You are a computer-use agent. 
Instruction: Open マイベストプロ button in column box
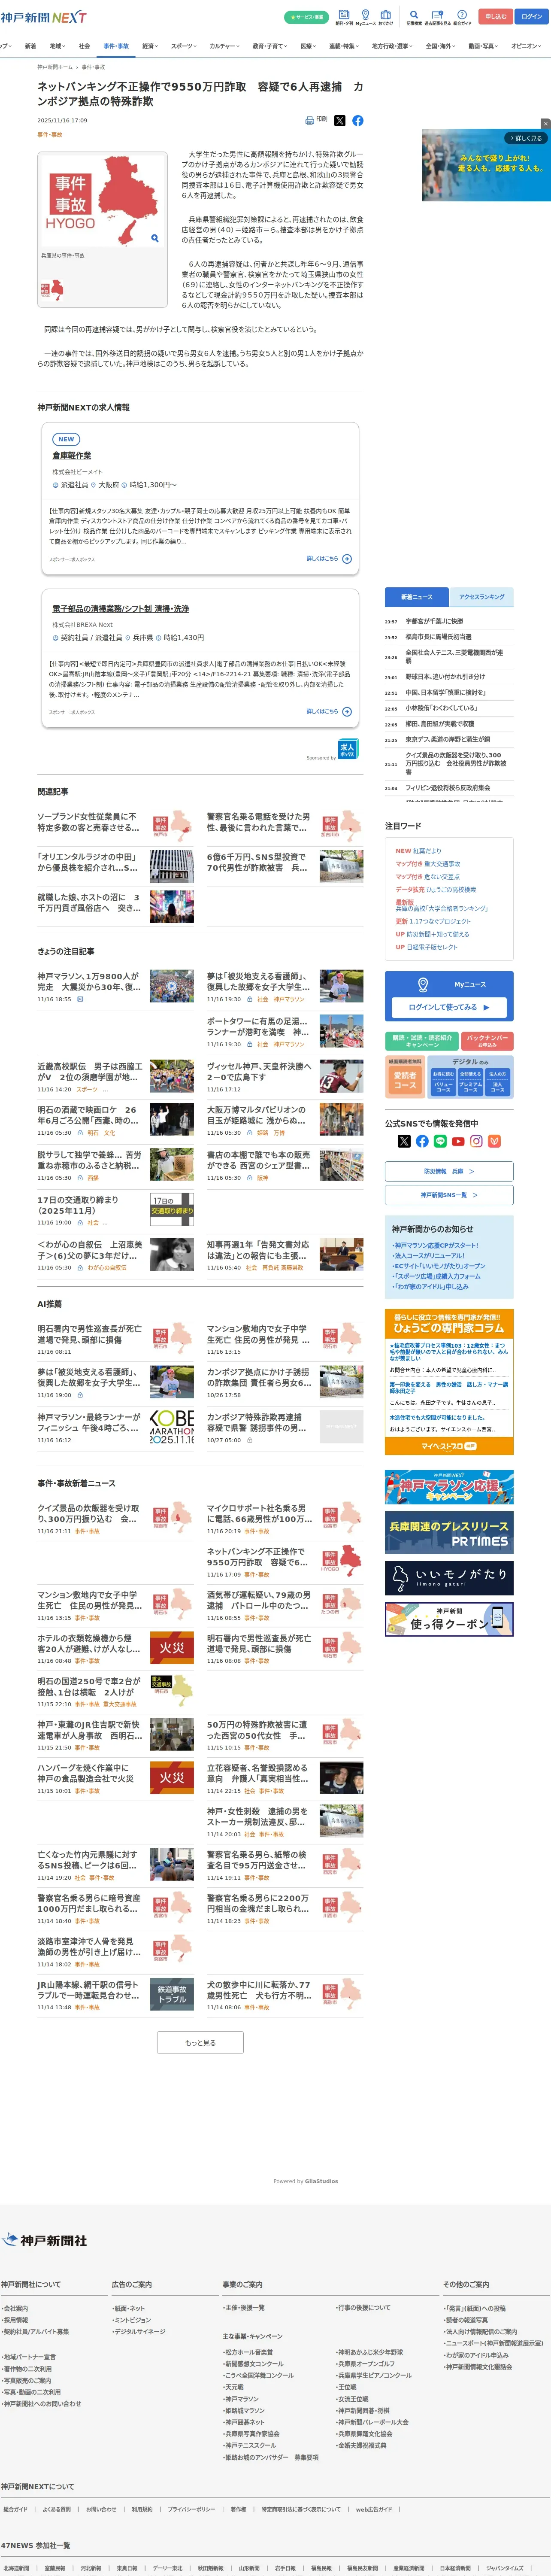449,1446
